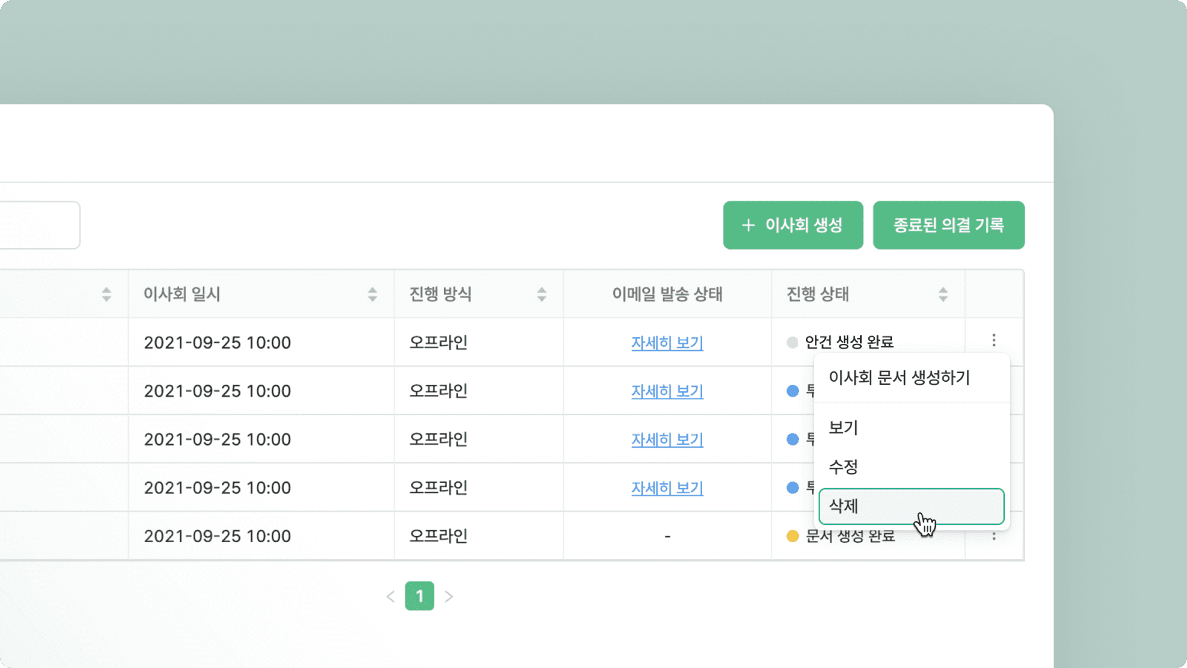Image resolution: width=1187 pixels, height=668 pixels.
Task: Select 보기 in context menu
Action: (843, 428)
